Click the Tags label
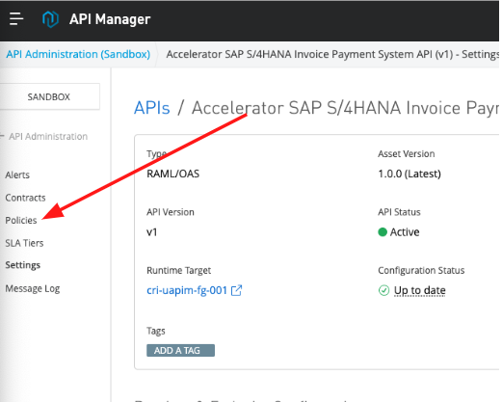This screenshot has width=502, height=402. [x=156, y=331]
